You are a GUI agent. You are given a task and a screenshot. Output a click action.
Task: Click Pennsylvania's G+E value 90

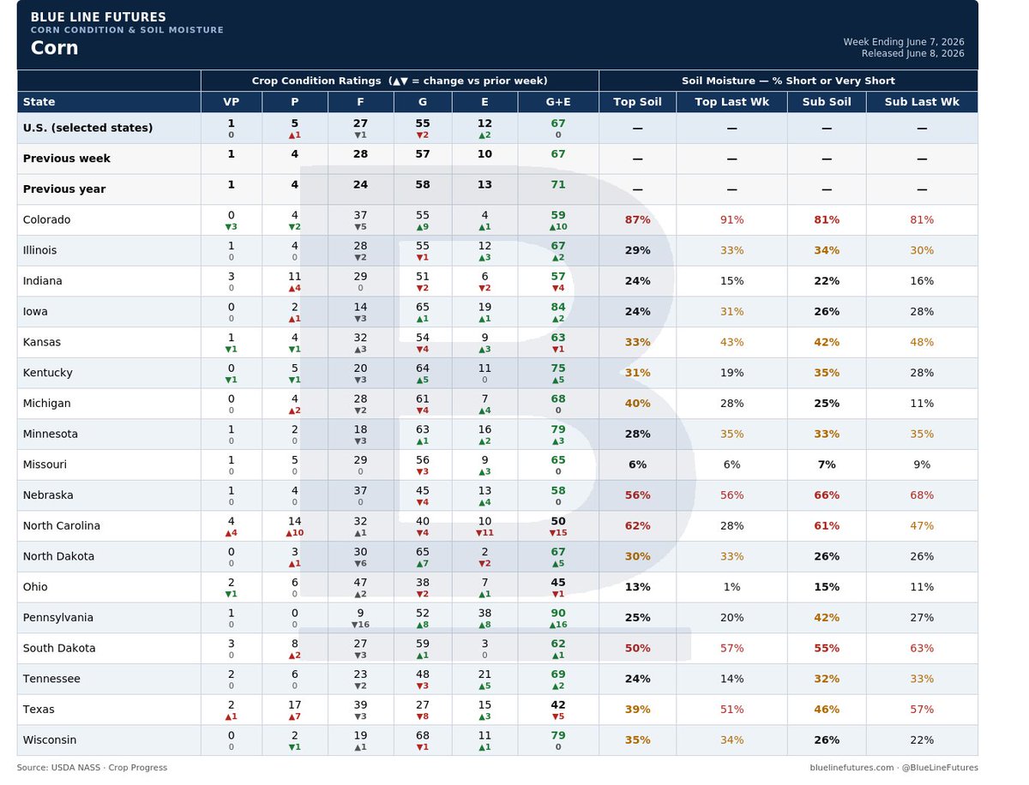point(558,614)
